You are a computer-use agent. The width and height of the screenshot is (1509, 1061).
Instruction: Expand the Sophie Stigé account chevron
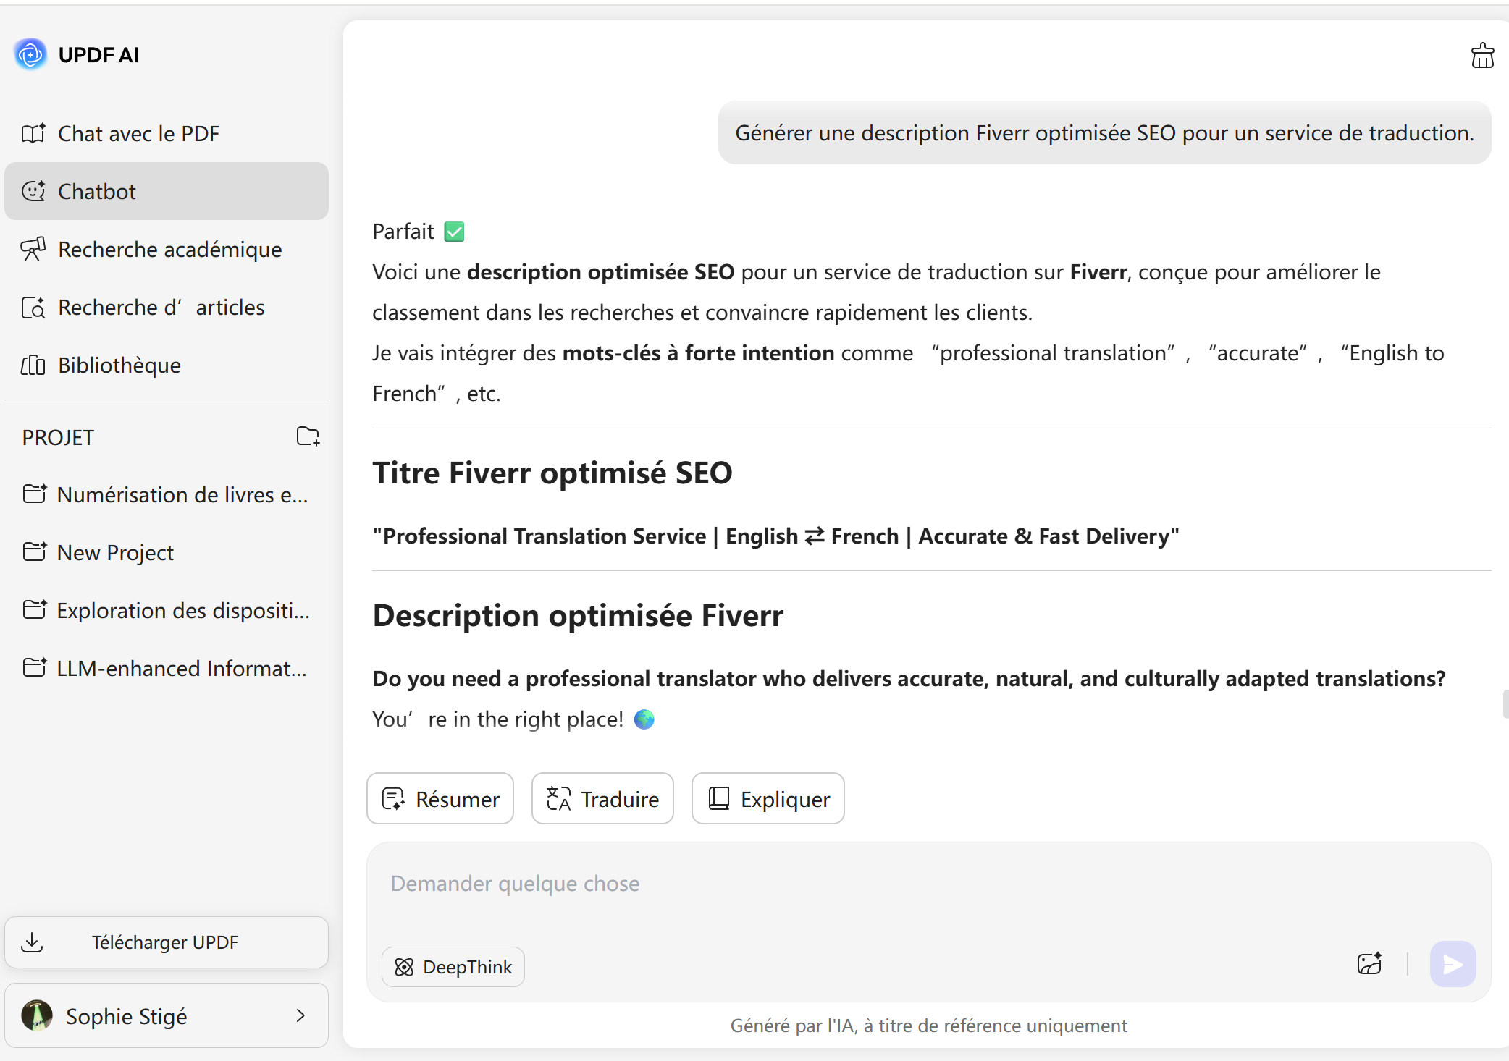(300, 1015)
